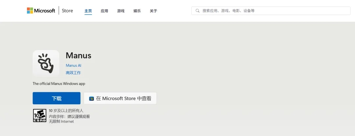The image size is (355, 136).
Task: Go to the 游戏 navigation tab
Action: [x=121, y=11]
